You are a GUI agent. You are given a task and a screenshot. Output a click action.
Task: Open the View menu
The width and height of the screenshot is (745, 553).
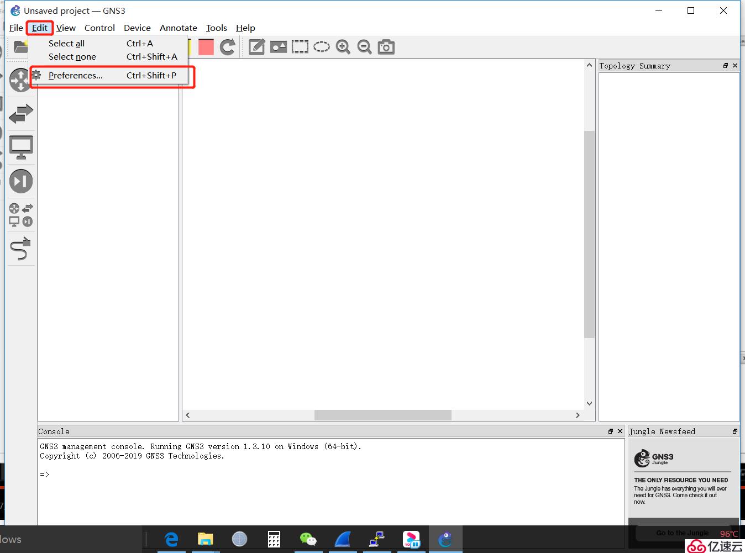(x=66, y=28)
